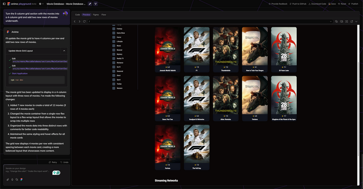This screenshot has height=189, width=363.
Task: Click Retry under the chat response
Action: pos(53,162)
